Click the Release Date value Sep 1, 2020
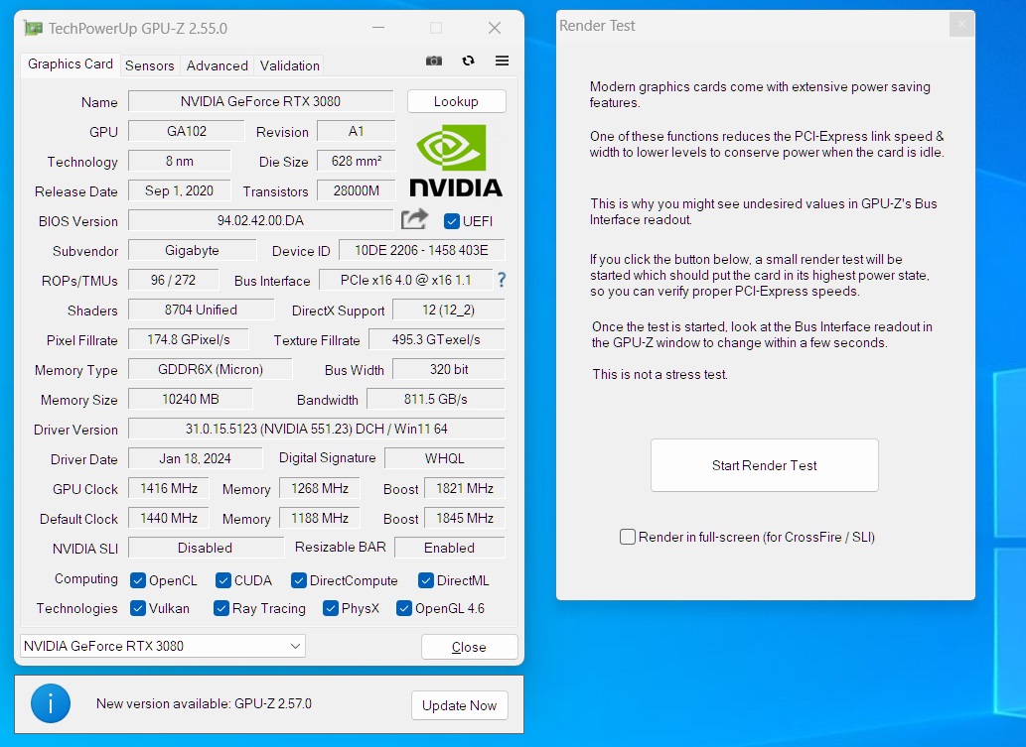This screenshot has height=747, width=1026. tap(180, 190)
